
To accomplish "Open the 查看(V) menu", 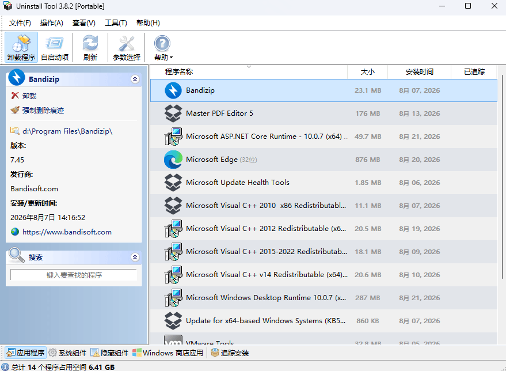I will (84, 23).
